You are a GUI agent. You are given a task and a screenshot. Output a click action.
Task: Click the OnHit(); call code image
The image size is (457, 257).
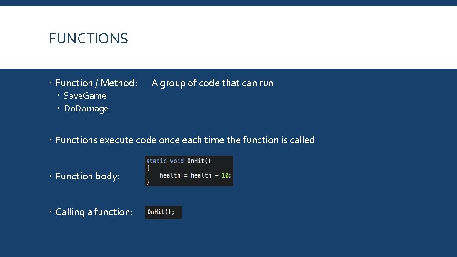[163, 212]
